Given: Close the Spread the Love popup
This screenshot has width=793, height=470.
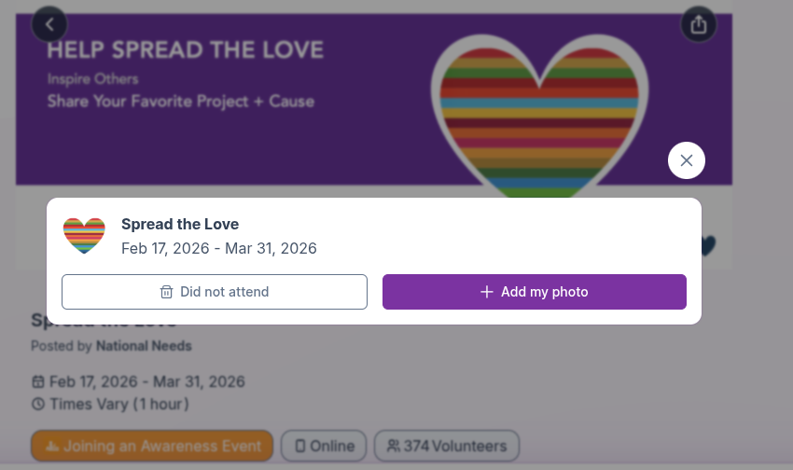Looking at the screenshot, I should click(687, 160).
